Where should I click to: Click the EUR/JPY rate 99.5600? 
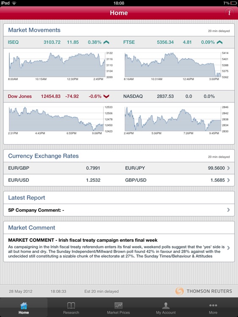coord(216,168)
